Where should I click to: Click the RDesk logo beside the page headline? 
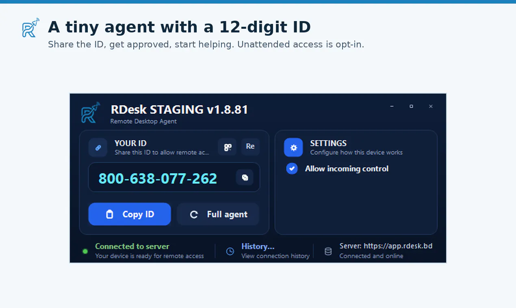point(31,28)
